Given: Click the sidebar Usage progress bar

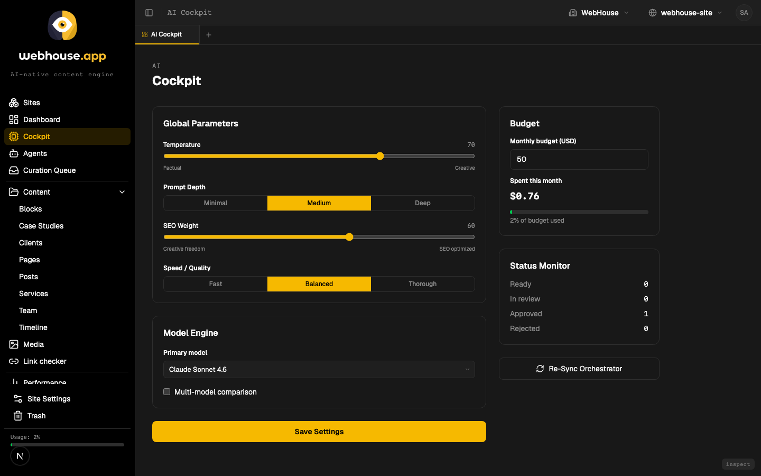Looking at the screenshot, I should 67,445.
